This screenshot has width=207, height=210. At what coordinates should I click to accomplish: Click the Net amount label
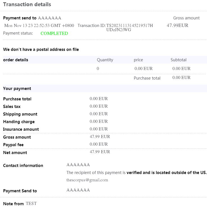(x=15, y=153)
